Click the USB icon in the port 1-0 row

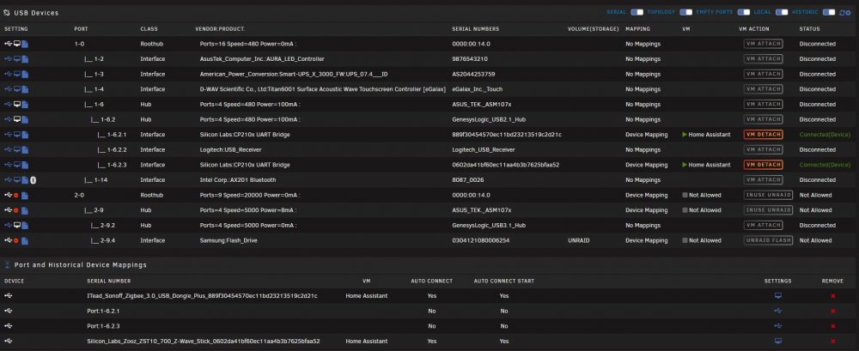pos(9,44)
